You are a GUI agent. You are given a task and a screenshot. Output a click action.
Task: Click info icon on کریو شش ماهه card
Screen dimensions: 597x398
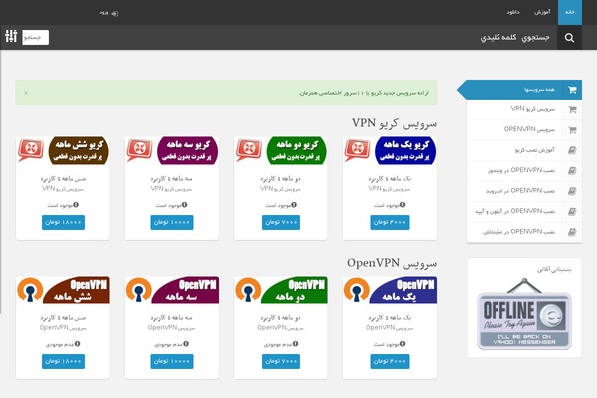coord(76,205)
